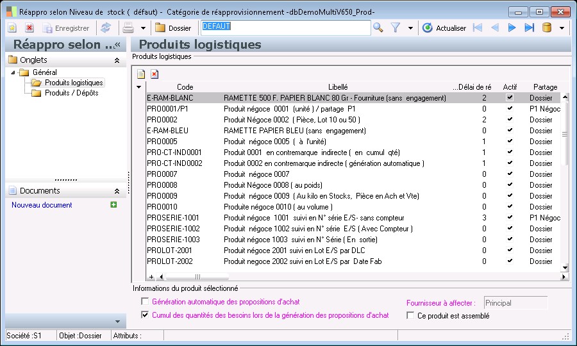Click the database cylinder icon
Screen dimensions: 577x346
(x=547, y=28)
